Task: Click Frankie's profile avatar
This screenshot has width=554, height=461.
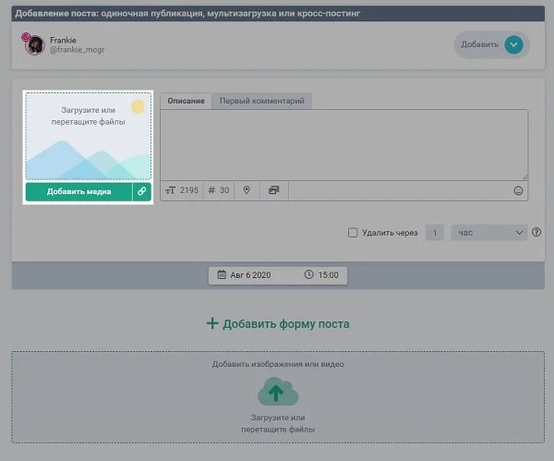Action: [x=35, y=44]
